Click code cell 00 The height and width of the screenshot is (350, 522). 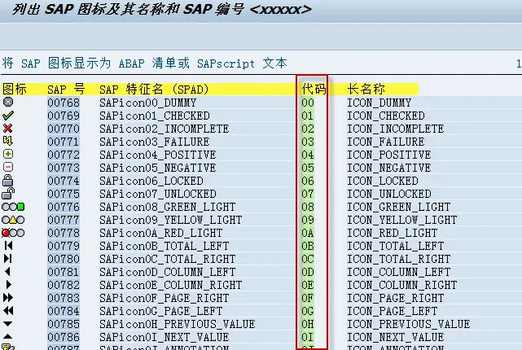(x=308, y=103)
